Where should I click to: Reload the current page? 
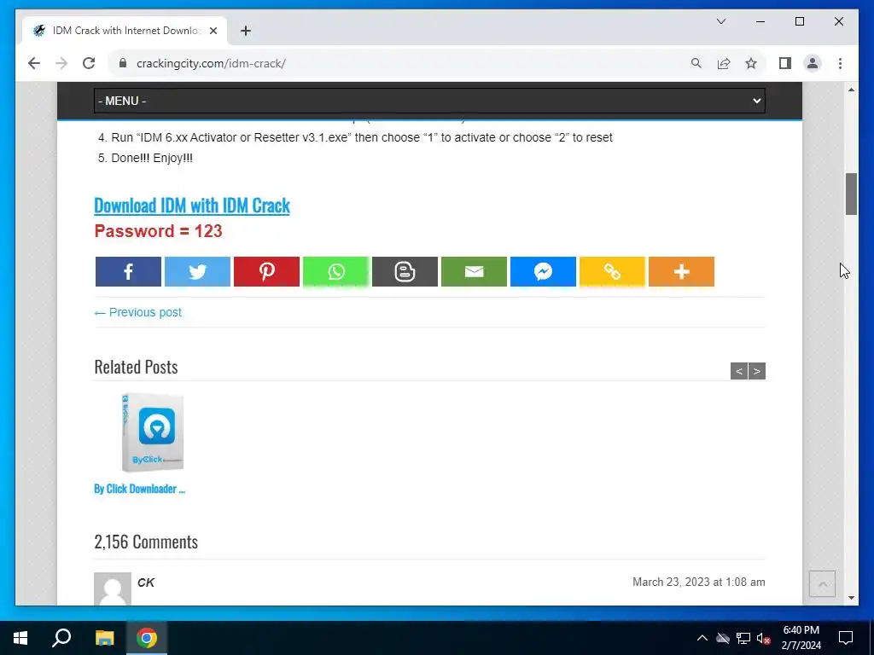point(89,63)
